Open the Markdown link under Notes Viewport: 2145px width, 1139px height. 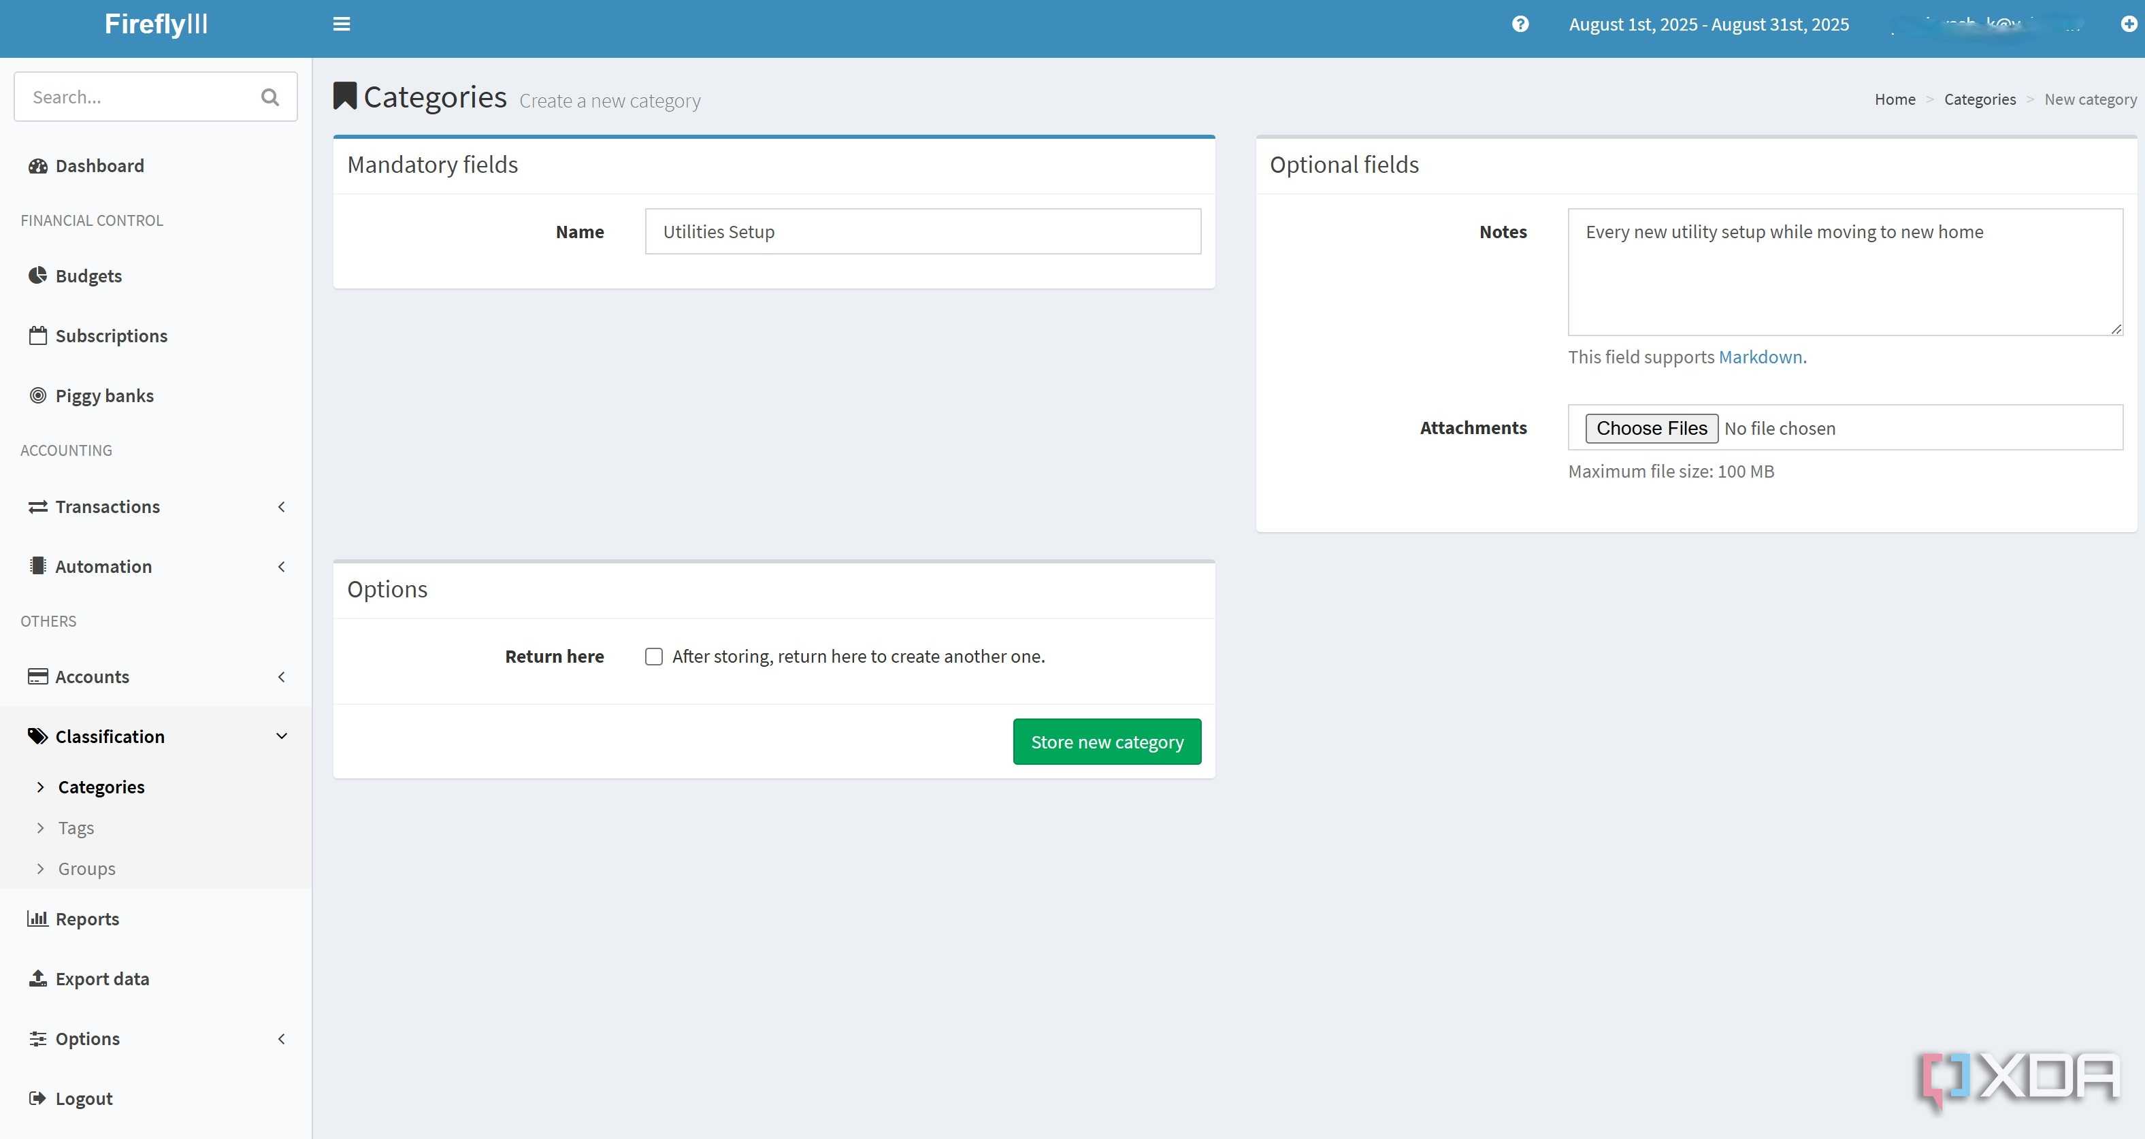(1761, 357)
